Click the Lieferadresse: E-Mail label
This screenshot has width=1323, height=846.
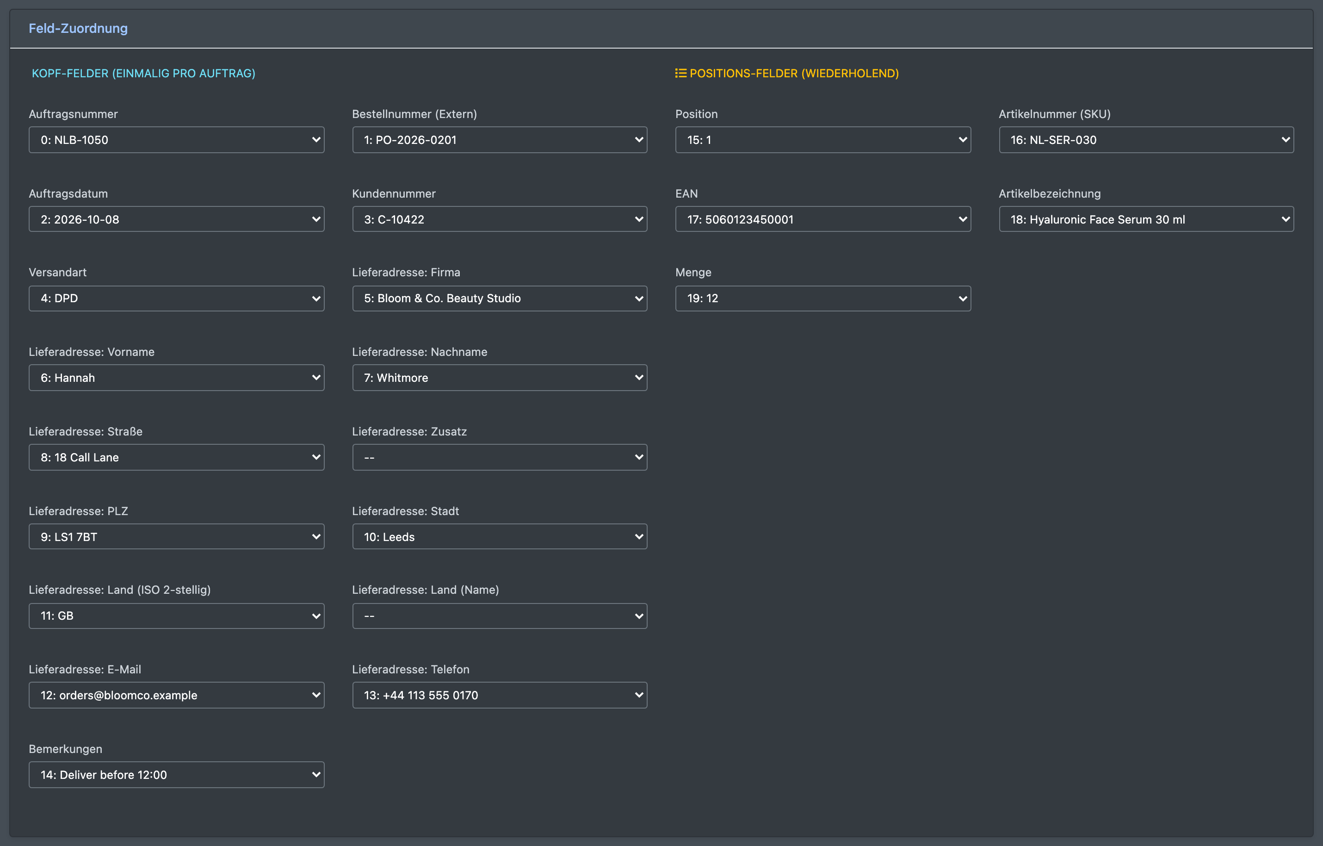(85, 670)
